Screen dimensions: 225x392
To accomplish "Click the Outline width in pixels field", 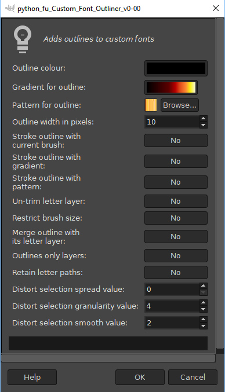I will pyautogui.click(x=172, y=122).
